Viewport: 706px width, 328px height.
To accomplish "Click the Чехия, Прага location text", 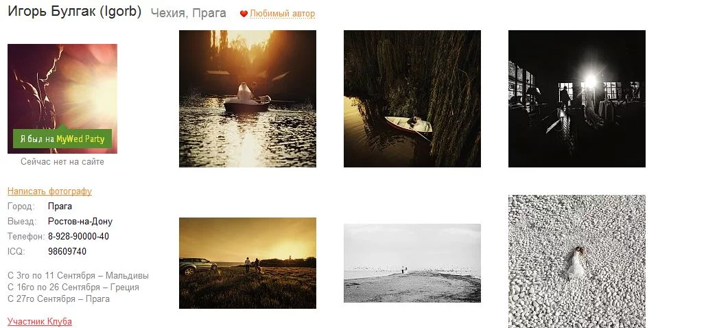I will 188,13.
